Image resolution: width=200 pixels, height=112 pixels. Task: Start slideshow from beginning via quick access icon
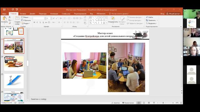[17, 10]
